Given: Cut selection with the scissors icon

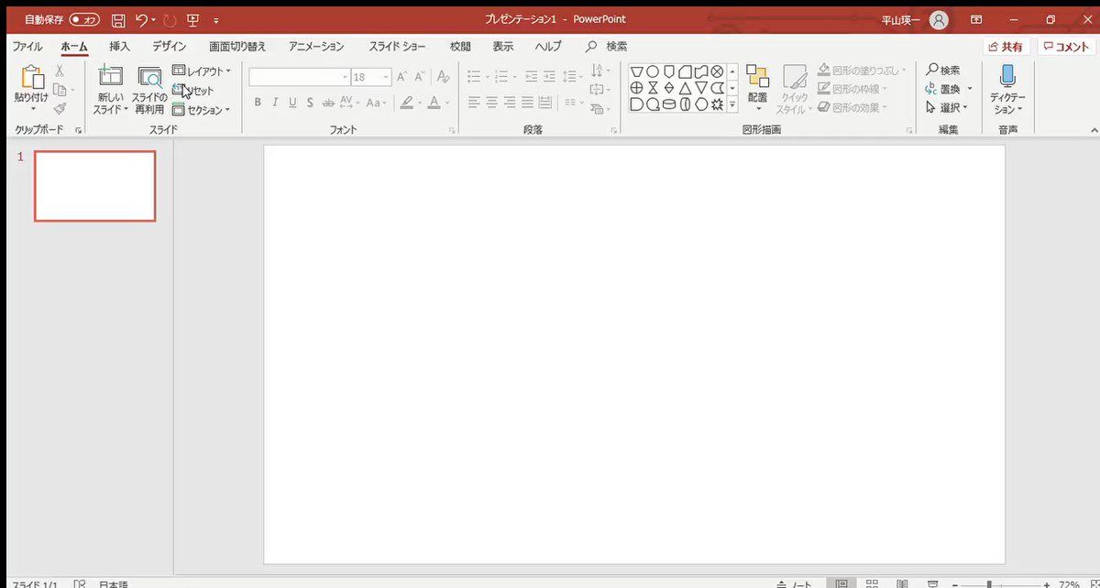Looking at the screenshot, I should (60, 71).
